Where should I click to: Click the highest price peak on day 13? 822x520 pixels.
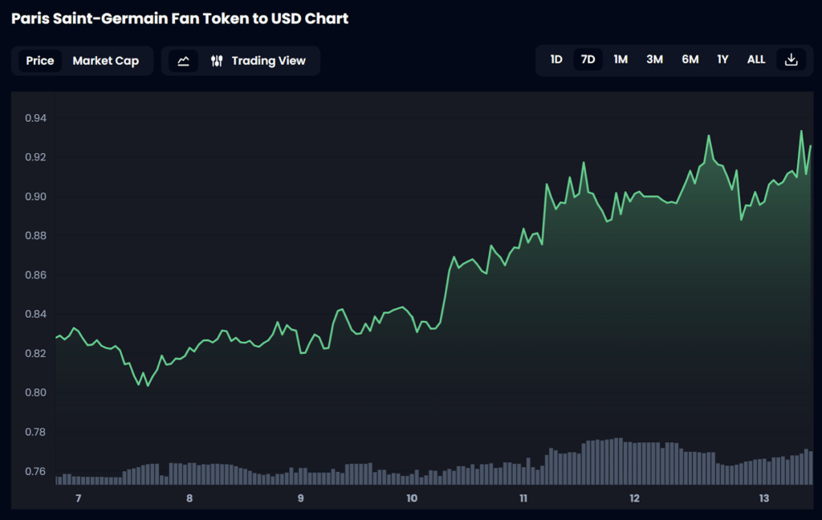coord(801,131)
